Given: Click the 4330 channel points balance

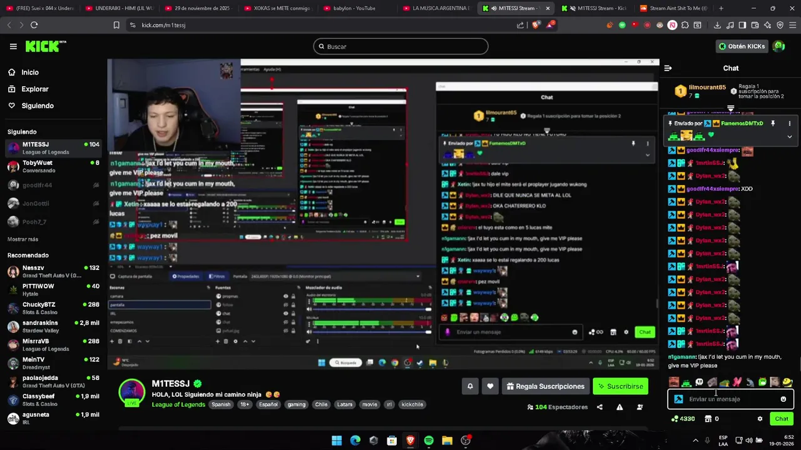Looking at the screenshot, I should click(683, 419).
